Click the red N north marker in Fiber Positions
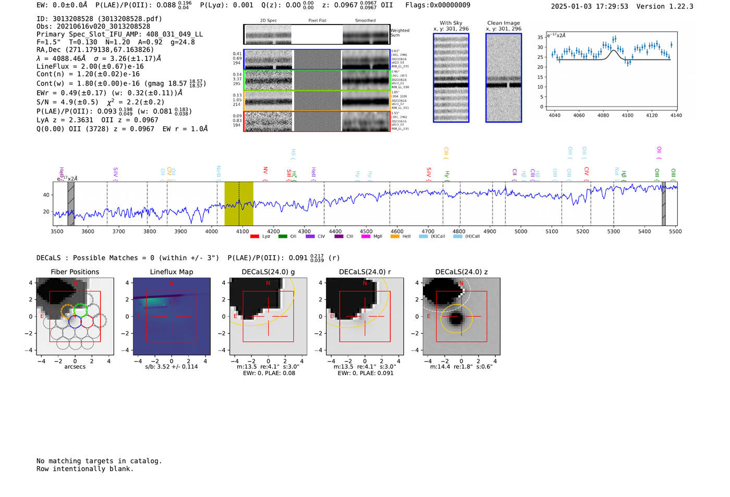 75,283
